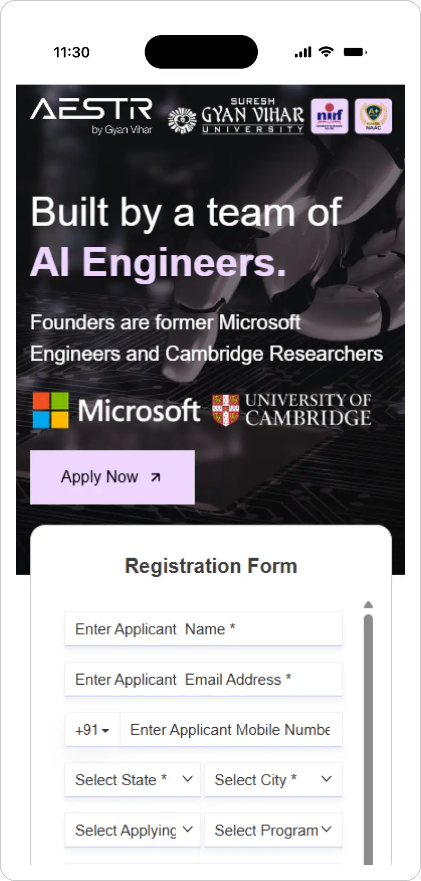Expand the Select Program dropdown
The width and height of the screenshot is (421, 881).
coord(273,830)
